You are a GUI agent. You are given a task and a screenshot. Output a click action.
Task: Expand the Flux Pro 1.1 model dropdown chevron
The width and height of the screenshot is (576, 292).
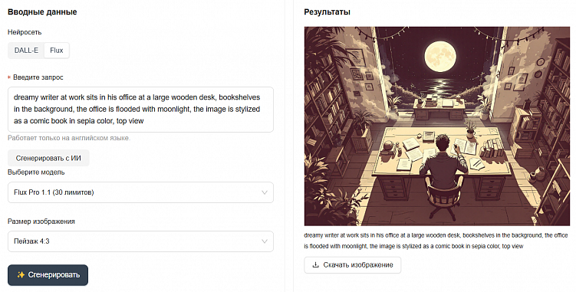(264, 192)
